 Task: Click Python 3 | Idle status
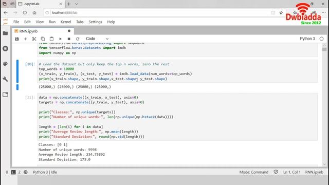pyautogui.click(x=45, y=172)
